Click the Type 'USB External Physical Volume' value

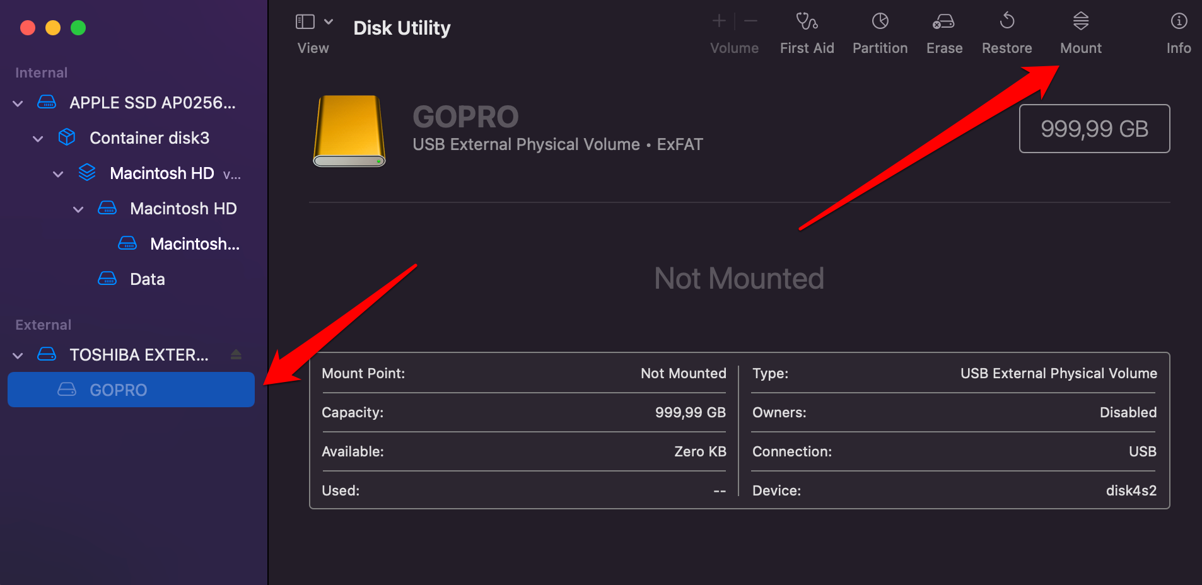(1059, 373)
